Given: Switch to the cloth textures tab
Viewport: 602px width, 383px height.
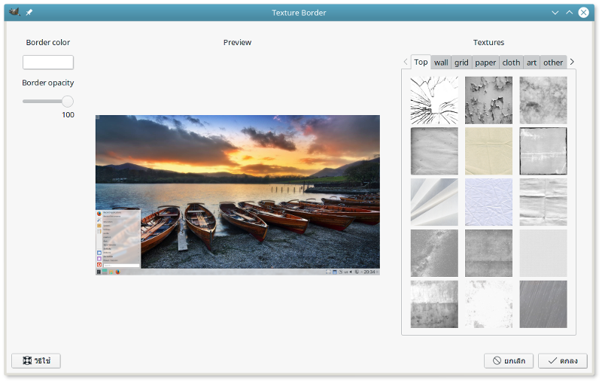Looking at the screenshot, I should click(511, 62).
